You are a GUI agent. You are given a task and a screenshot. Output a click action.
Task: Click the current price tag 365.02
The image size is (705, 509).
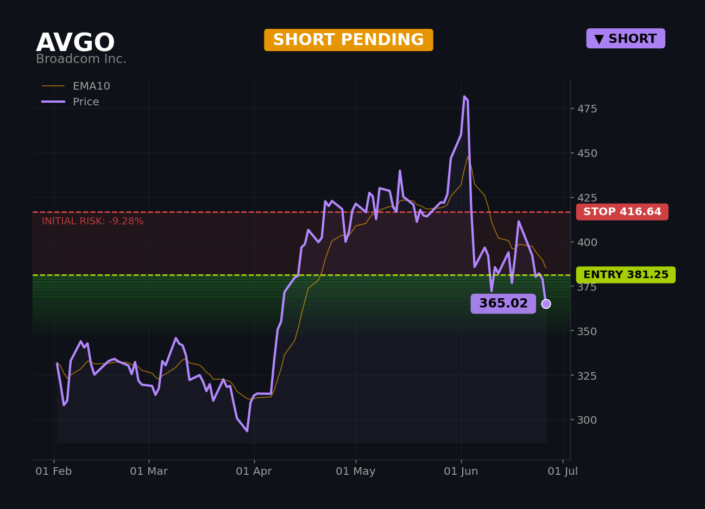pyautogui.click(x=503, y=304)
